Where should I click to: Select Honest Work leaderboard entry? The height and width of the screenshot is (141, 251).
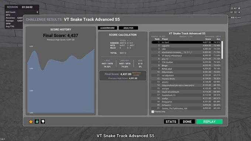pyautogui.click(x=186, y=79)
